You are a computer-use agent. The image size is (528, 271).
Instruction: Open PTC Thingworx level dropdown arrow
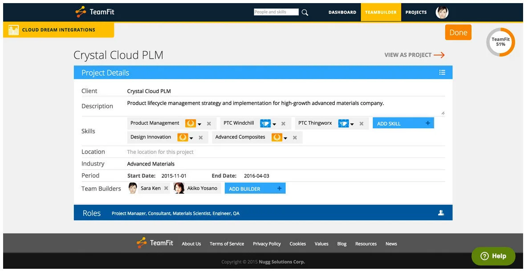tap(352, 124)
